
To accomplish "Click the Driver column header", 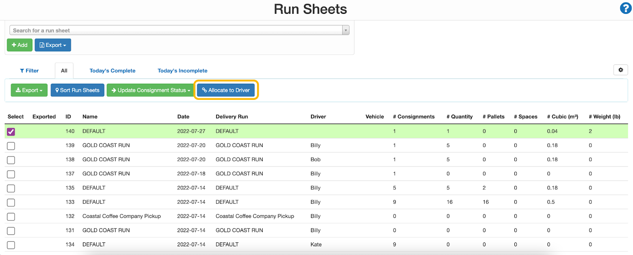I will (x=318, y=116).
